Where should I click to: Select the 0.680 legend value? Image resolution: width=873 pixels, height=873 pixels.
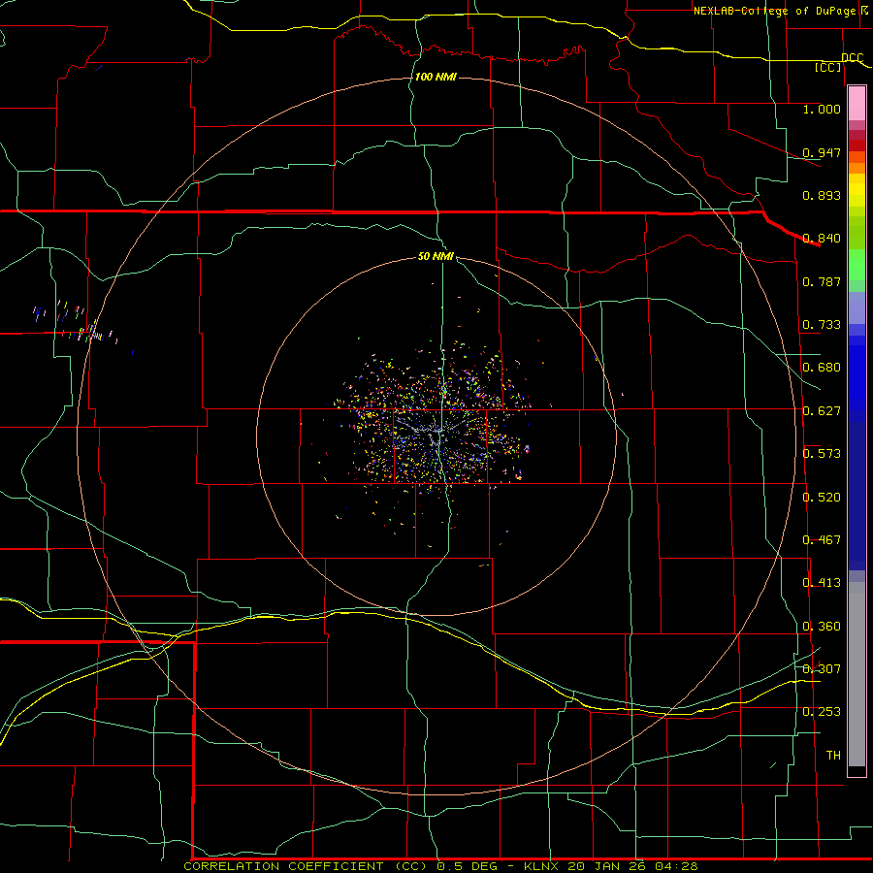click(822, 368)
